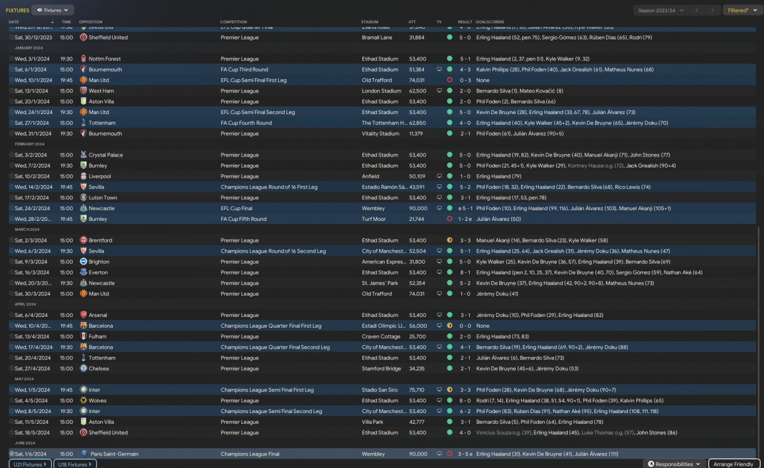This screenshot has width=764, height=468.
Task: Click the draw indicator on the Brentford row
Action: tap(449, 241)
